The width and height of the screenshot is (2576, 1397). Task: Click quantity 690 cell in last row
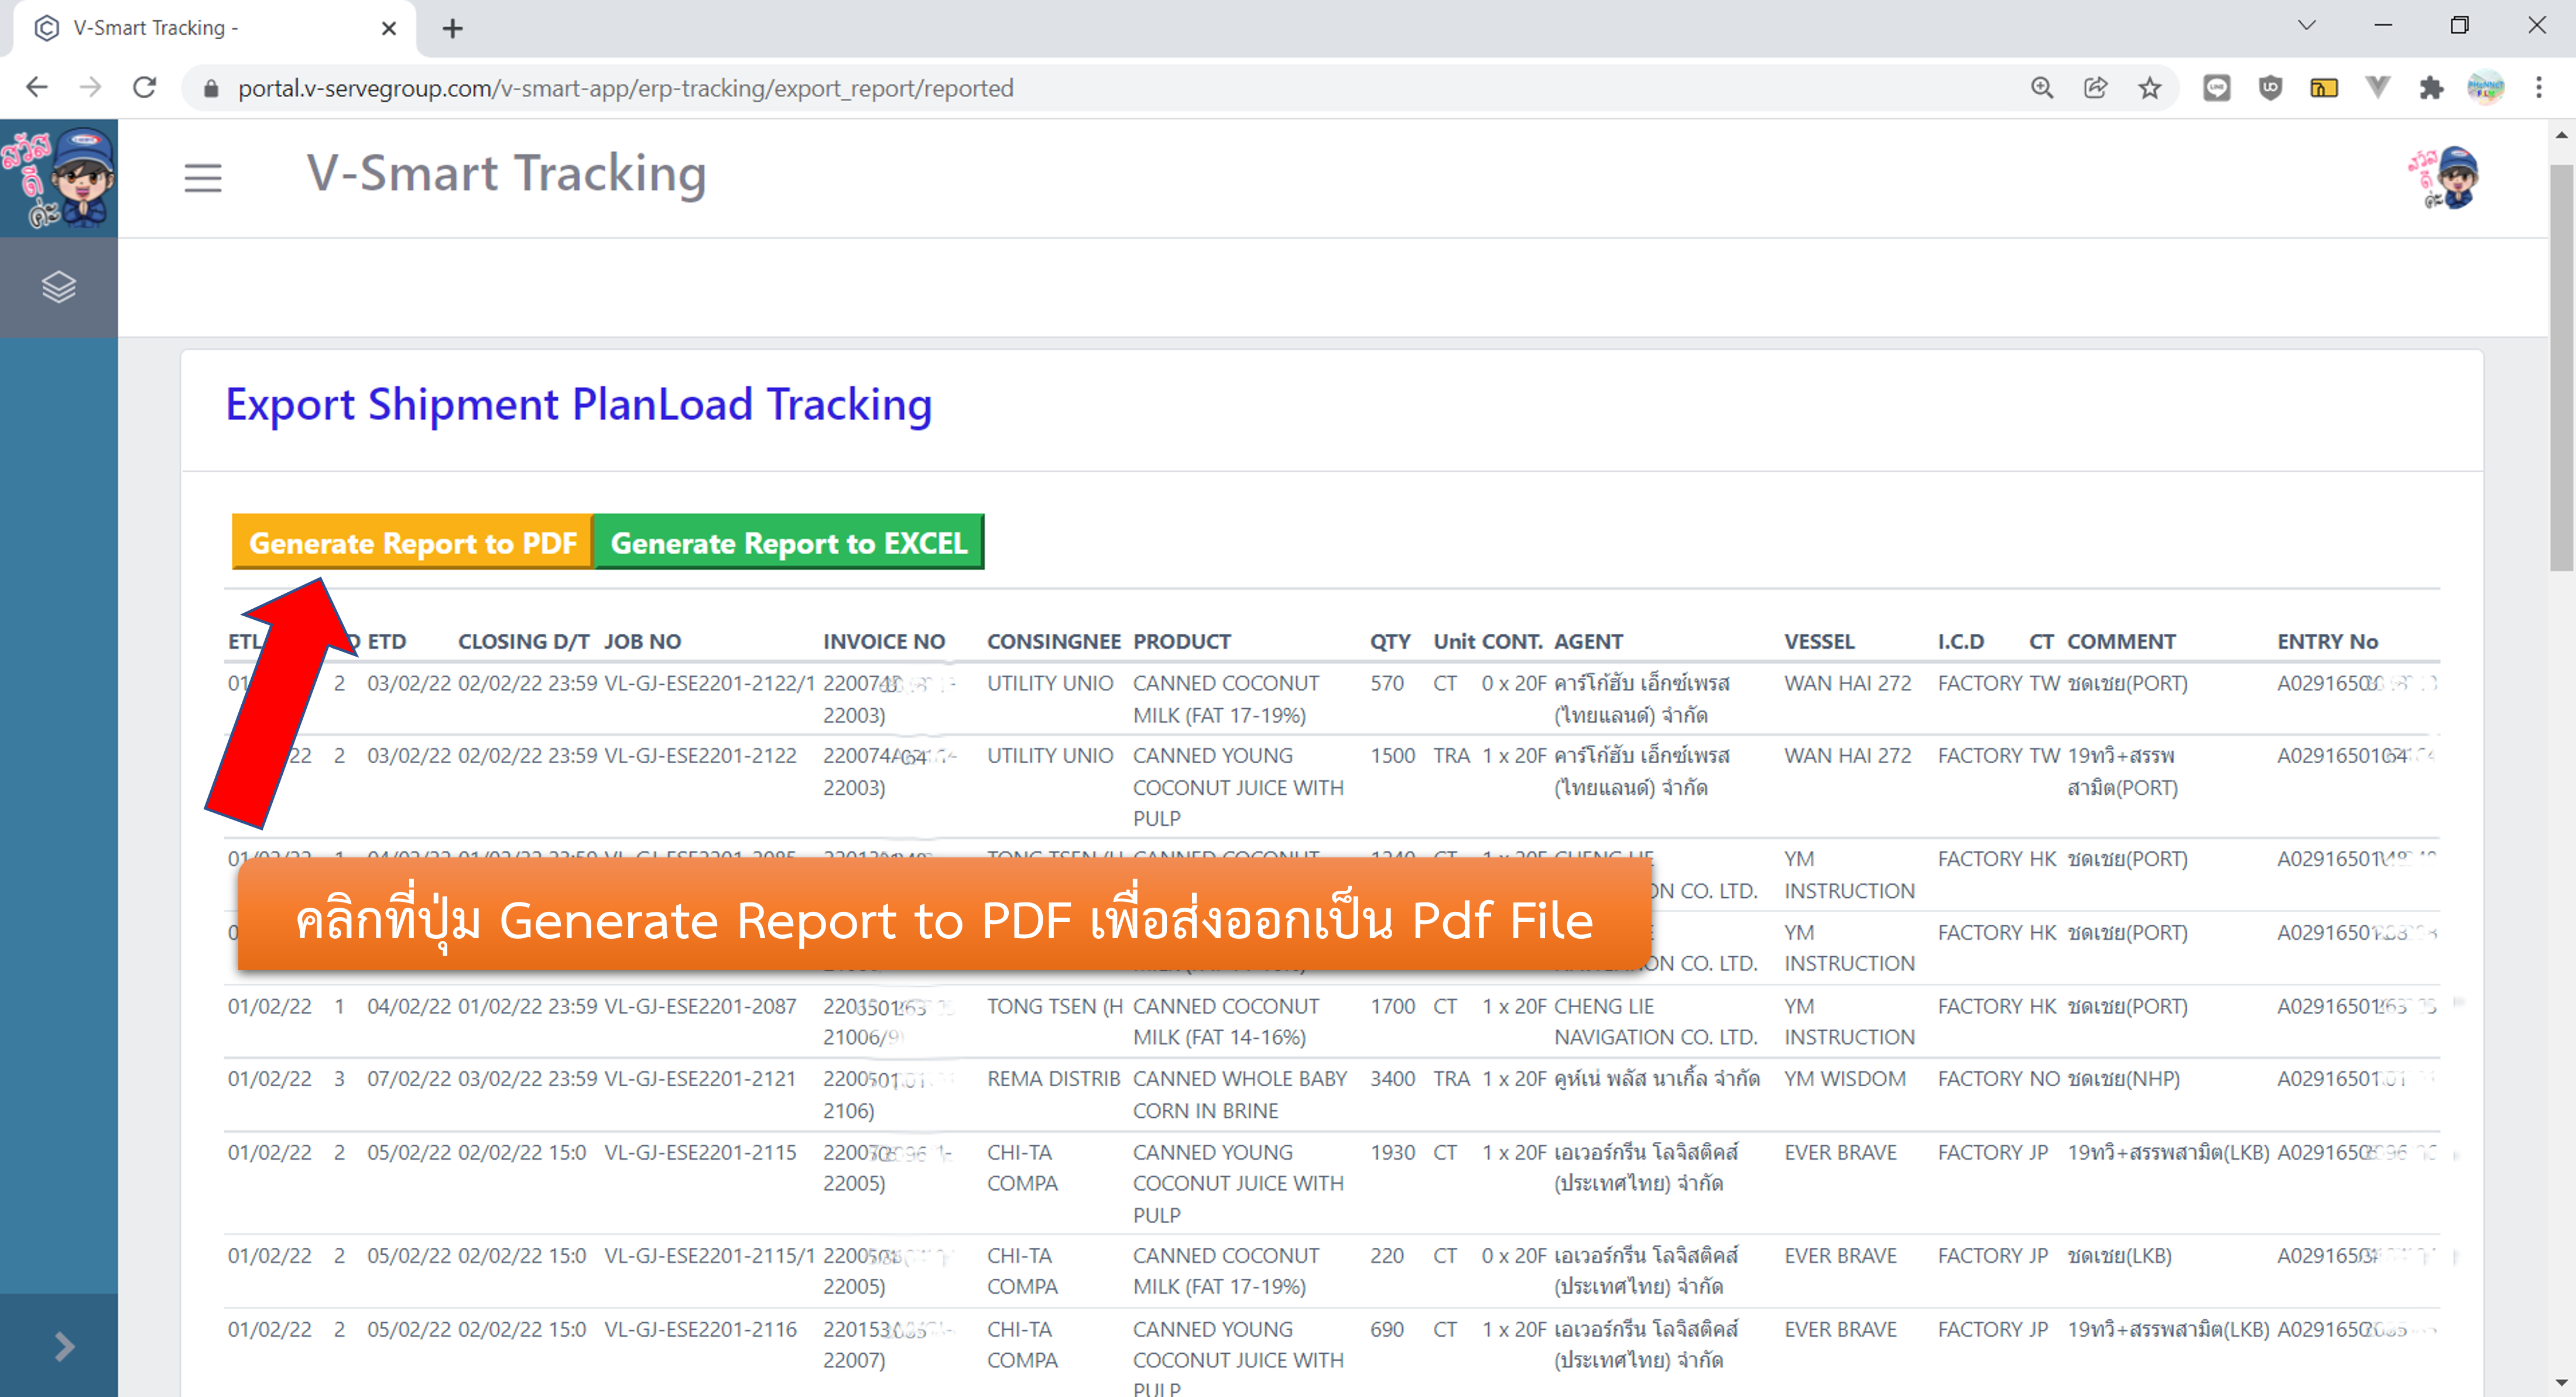click(1387, 1329)
